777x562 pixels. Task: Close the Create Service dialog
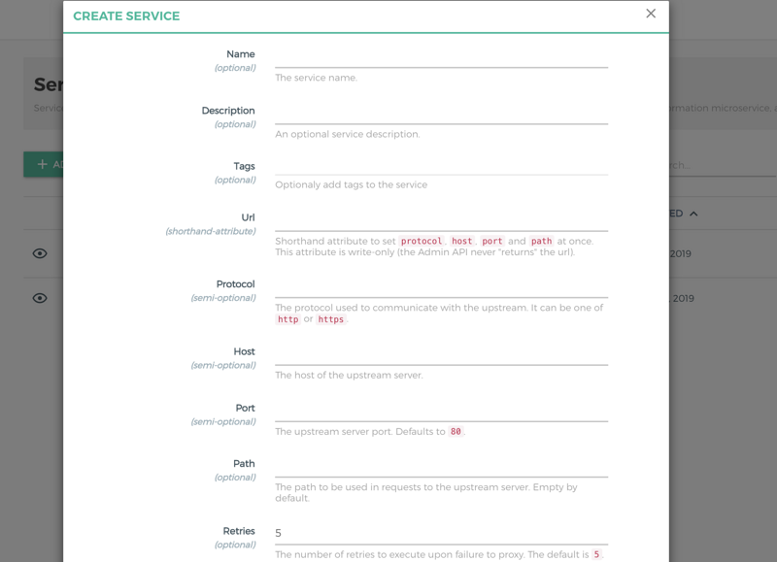(x=651, y=14)
